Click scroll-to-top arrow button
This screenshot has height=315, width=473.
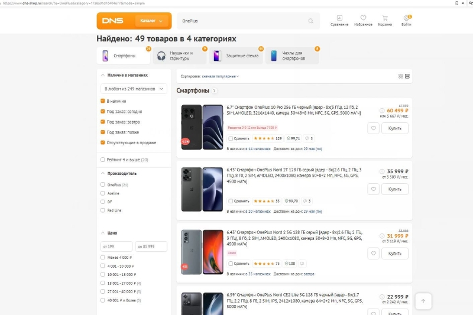click(x=423, y=301)
